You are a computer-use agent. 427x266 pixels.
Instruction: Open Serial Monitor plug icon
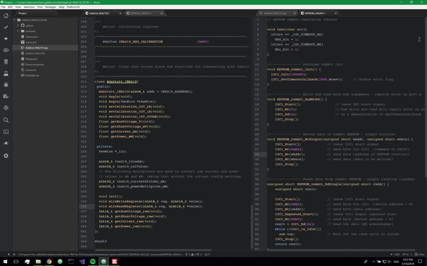click(x=6, y=143)
